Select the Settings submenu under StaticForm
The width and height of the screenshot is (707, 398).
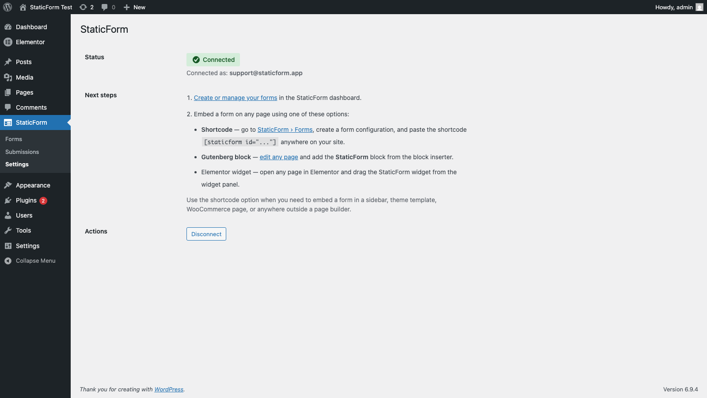point(17,164)
